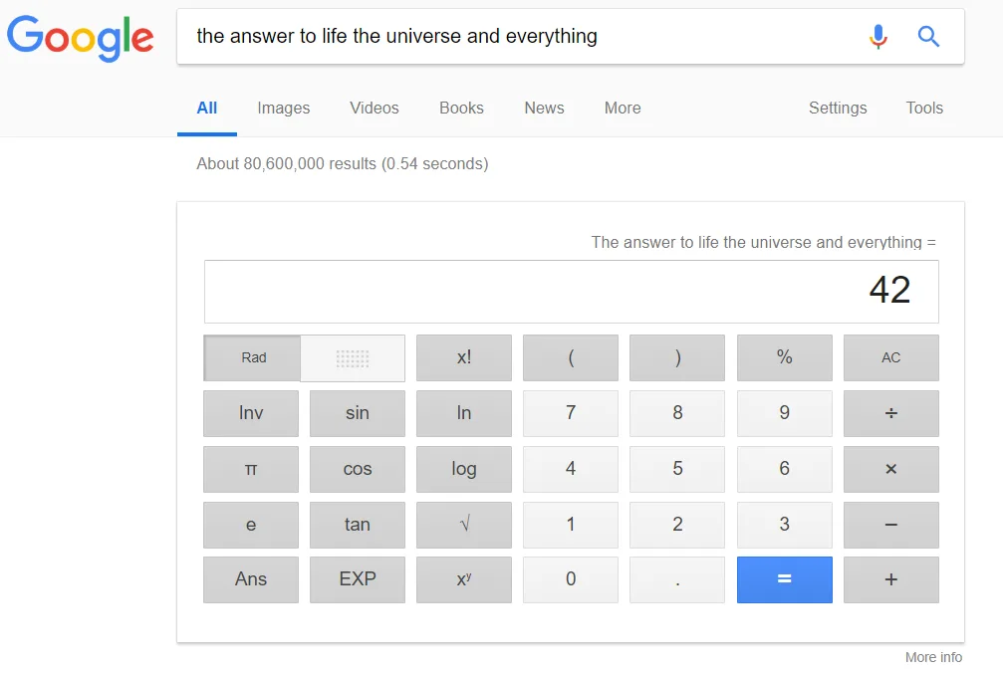Click the pi constant button
Viewport: 1003px width, 673px height.
250,469
